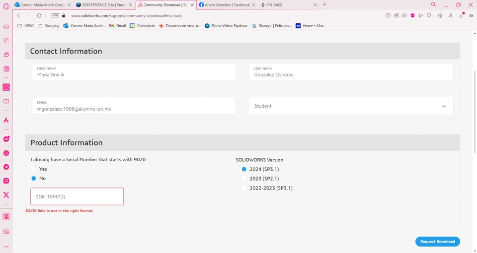Go back to previous page

18,15
